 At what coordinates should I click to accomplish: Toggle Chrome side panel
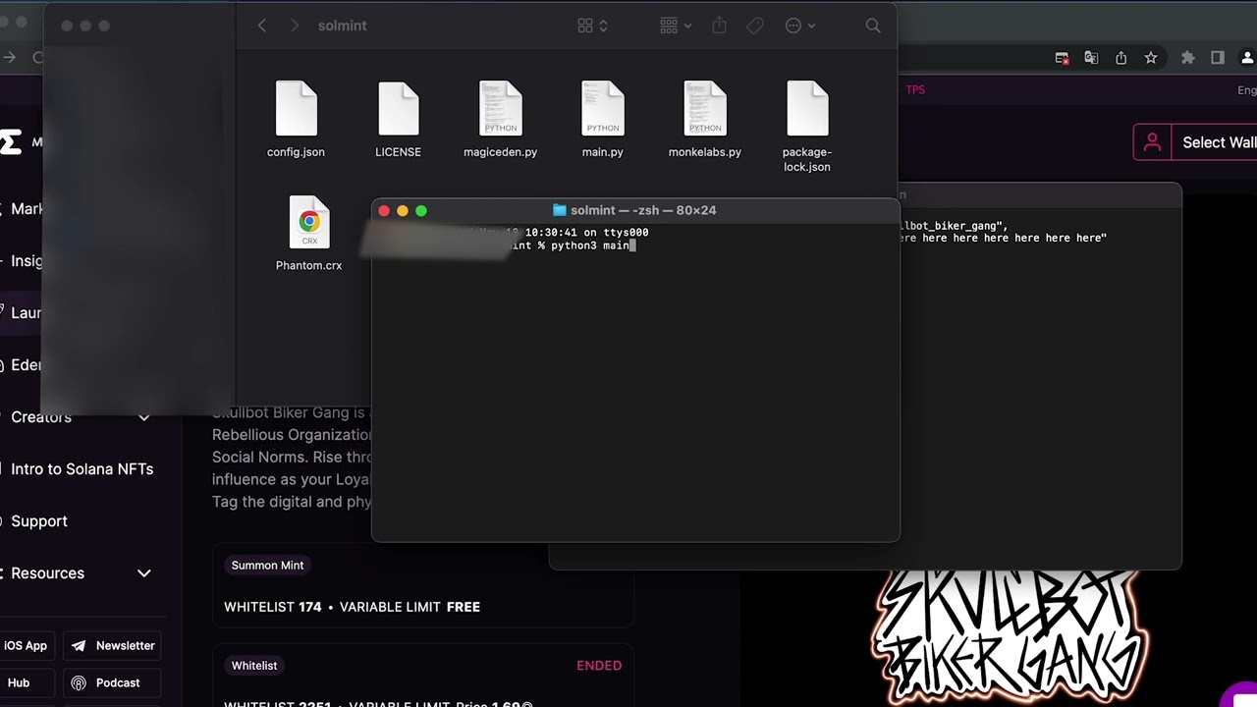coord(1218,58)
